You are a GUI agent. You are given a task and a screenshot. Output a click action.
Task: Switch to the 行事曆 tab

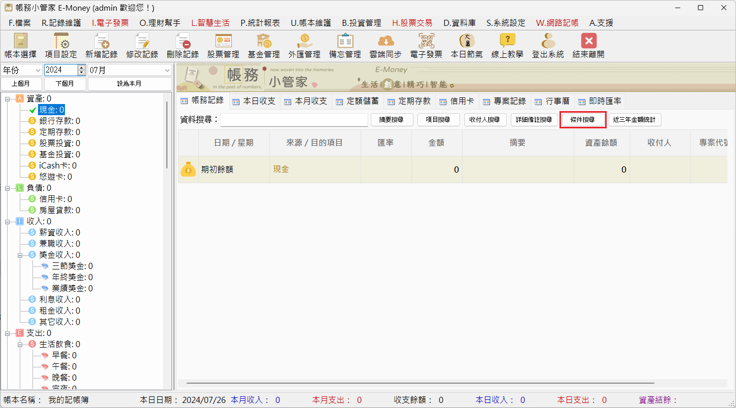click(552, 101)
